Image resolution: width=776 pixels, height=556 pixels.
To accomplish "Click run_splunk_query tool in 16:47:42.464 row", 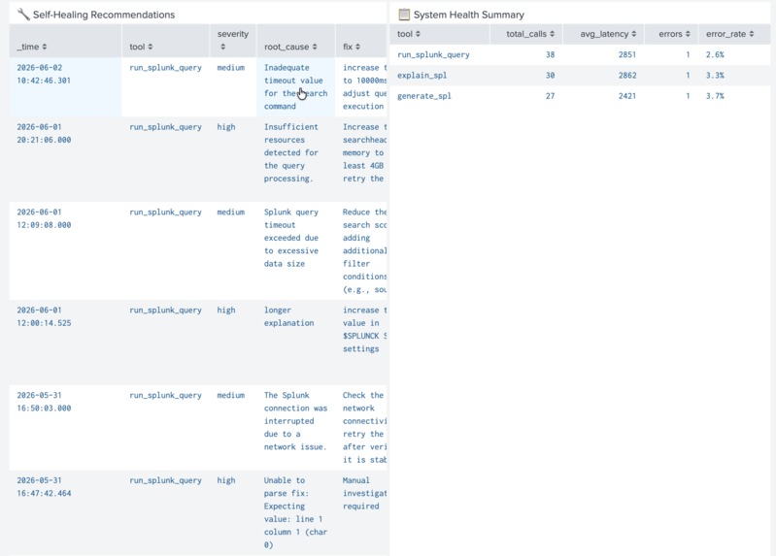I will 165,479.
